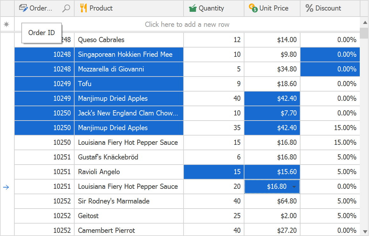Click the green basket Quantity icon
This screenshot has width=369, height=236.
coord(192,8)
